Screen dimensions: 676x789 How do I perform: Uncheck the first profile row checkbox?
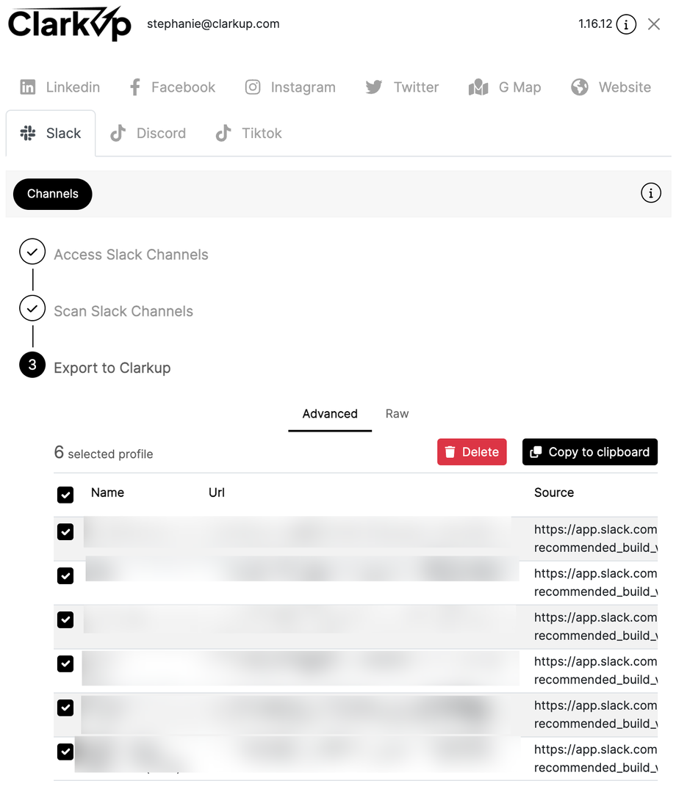[x=65, y=532]
